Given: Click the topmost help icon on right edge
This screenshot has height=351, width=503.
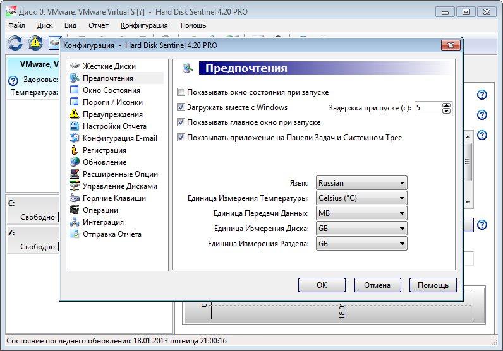Looking at the screenshot, I should pyautogui.click(x=482, y=95).
